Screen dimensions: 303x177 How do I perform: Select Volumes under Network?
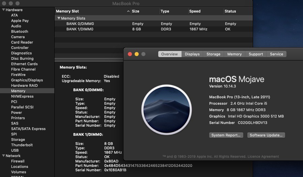click(19, 172)
